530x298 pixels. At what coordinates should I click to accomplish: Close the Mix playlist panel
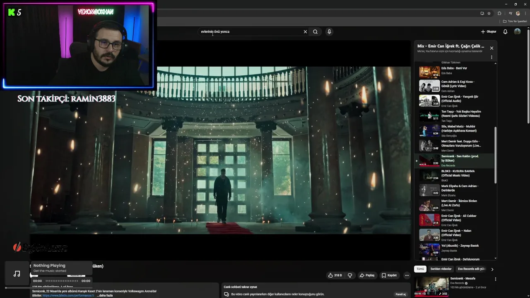point(491,48)
